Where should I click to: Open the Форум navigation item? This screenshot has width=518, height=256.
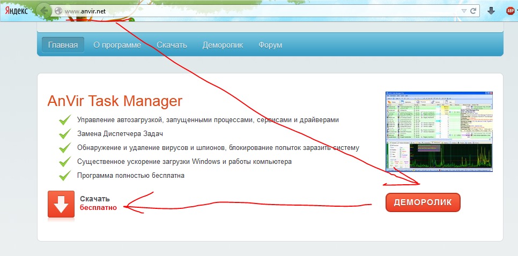[270, 45]
